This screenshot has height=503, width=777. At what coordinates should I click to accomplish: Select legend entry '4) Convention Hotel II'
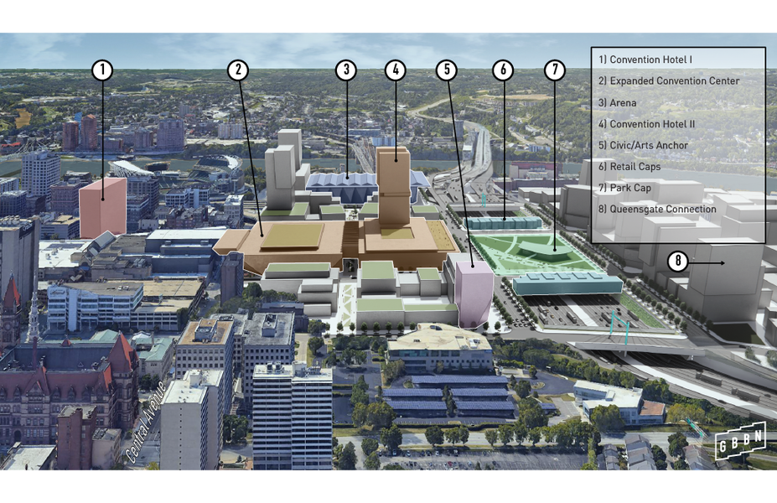pyautogui.click(x=646, y=124)
